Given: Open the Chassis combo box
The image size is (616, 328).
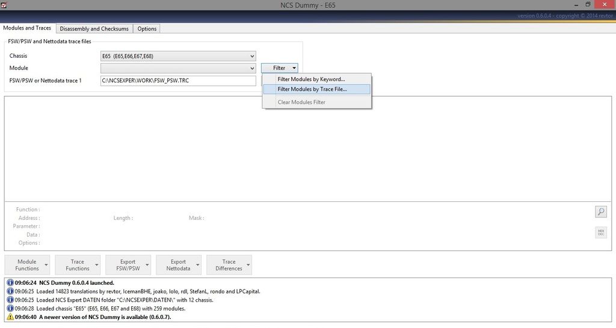Looking at the screenshot, I should [x=178, y=56].
